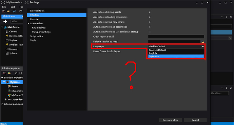Click the MyGame.G file icon

pyautogui.click(x=9, y=91)
